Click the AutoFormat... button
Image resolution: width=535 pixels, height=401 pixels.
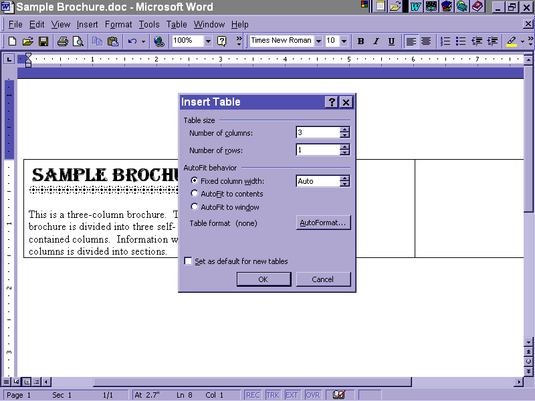point(323,223)
